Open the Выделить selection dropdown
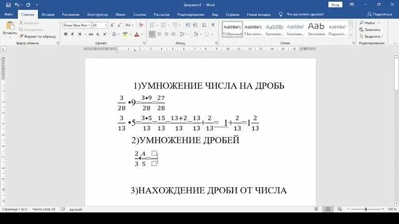Viewport: 399px width, 224px height. [372, 37]
